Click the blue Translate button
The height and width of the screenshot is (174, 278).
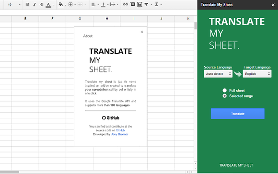[x=238, y=114]
